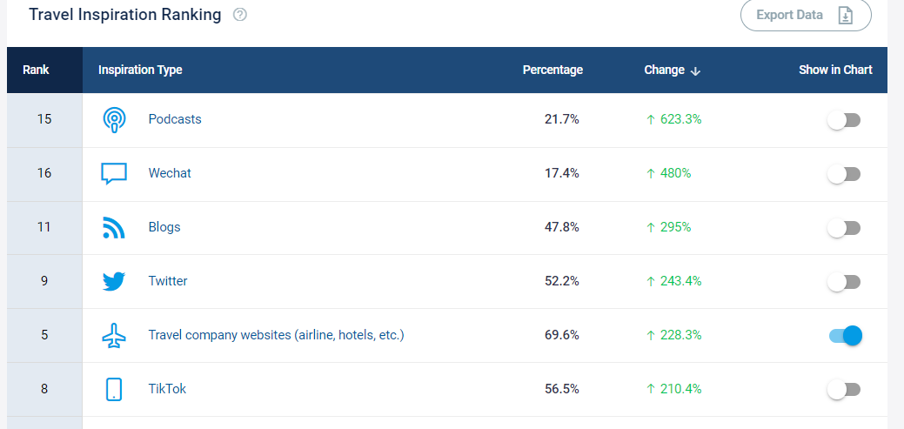This screenshot has width=904, height=429.
Task: Open help tooltip beside Travel Inspiration Ranking
Action: tap(240, 15)
